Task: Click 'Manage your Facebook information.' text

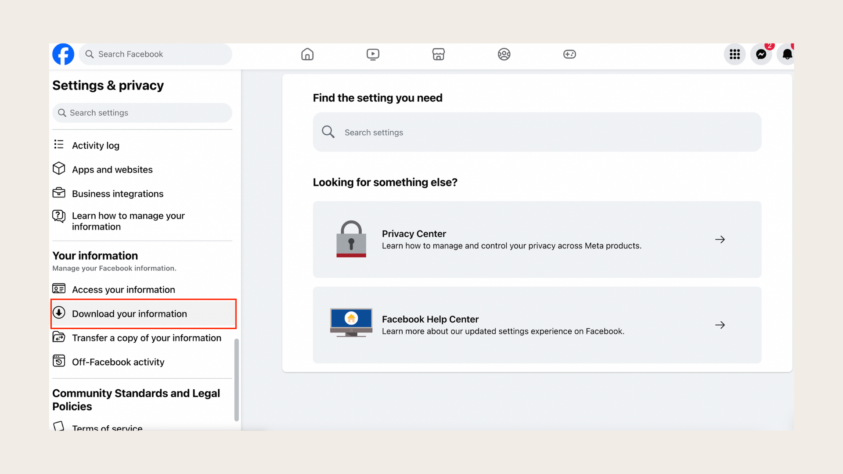Action: pos(114,268)
